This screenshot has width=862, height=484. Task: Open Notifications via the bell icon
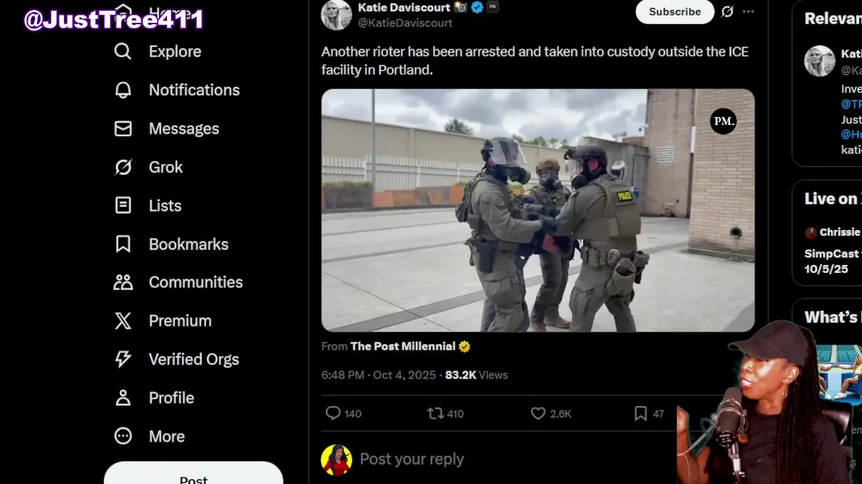[x=123, y=90]
